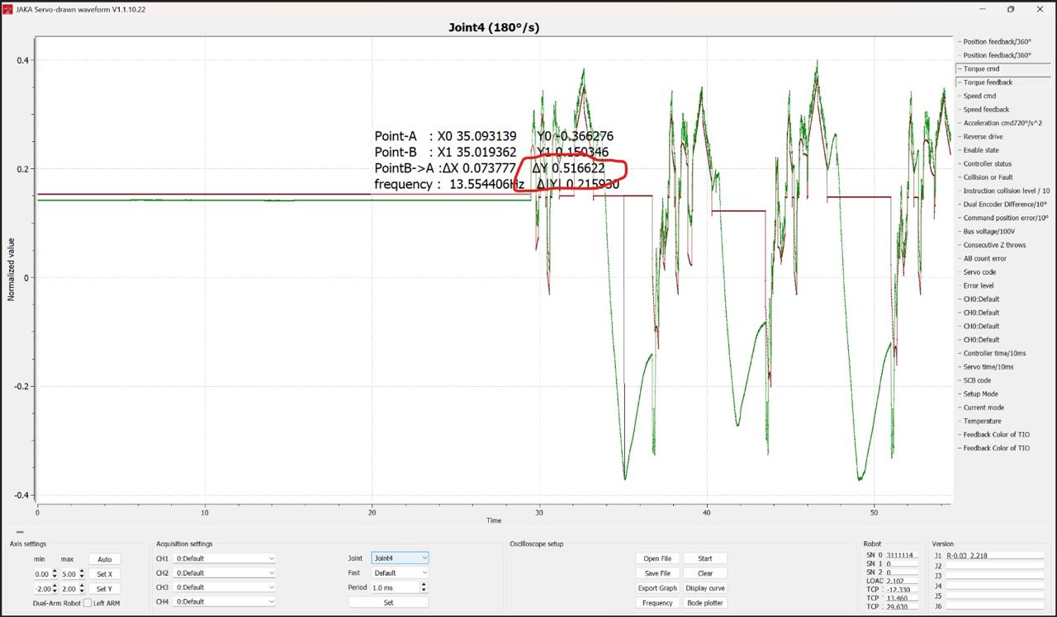Click the Export Graph button

(657, 588)
